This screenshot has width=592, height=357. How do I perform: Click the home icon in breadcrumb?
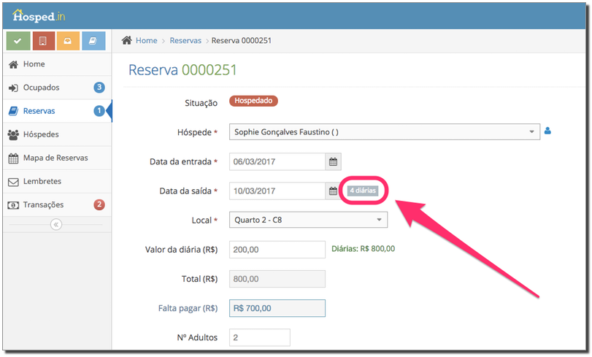click(126, 40)
